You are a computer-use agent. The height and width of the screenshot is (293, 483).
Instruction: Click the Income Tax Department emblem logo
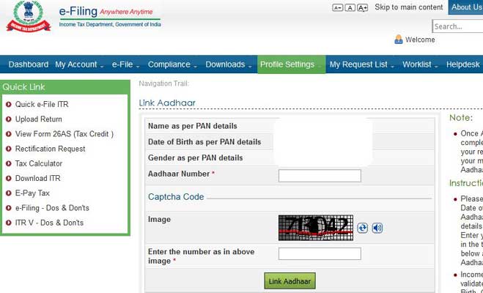[28, 16]
